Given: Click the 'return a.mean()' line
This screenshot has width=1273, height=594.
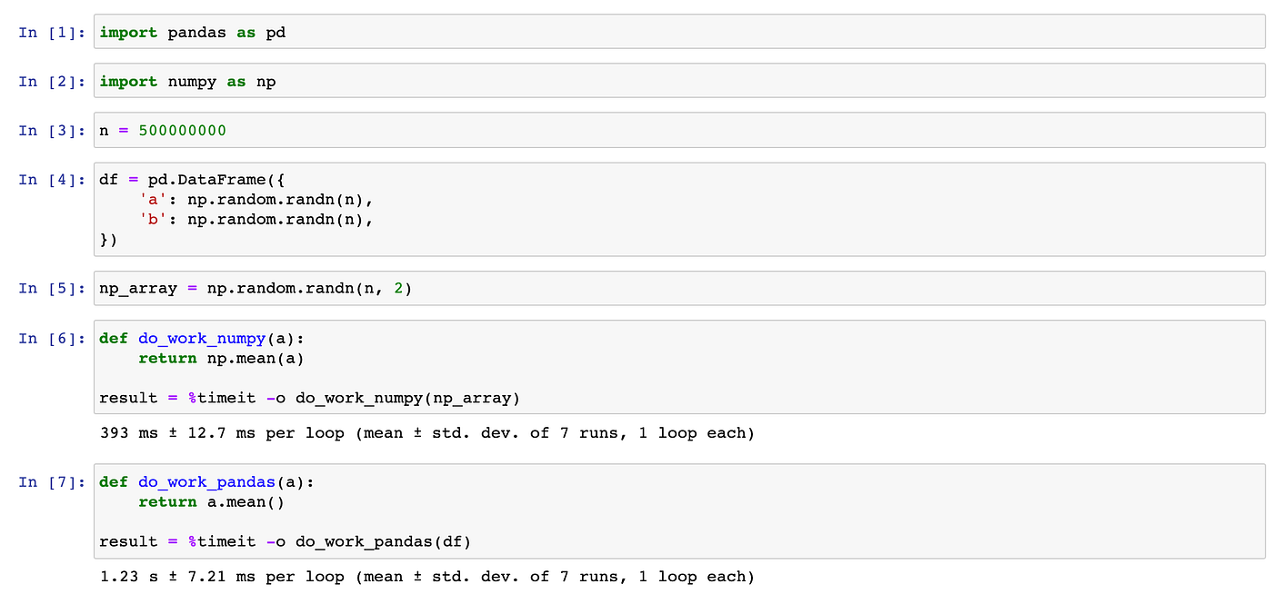Looking at the screenshot, I should (211, 501).
